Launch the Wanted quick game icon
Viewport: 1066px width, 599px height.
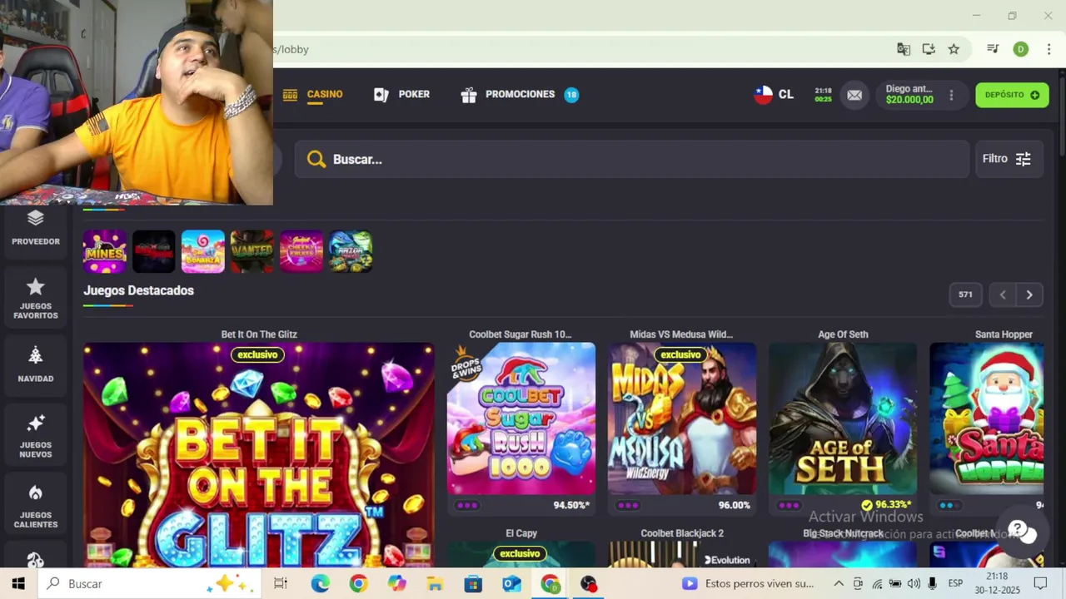tap(252, 251)
